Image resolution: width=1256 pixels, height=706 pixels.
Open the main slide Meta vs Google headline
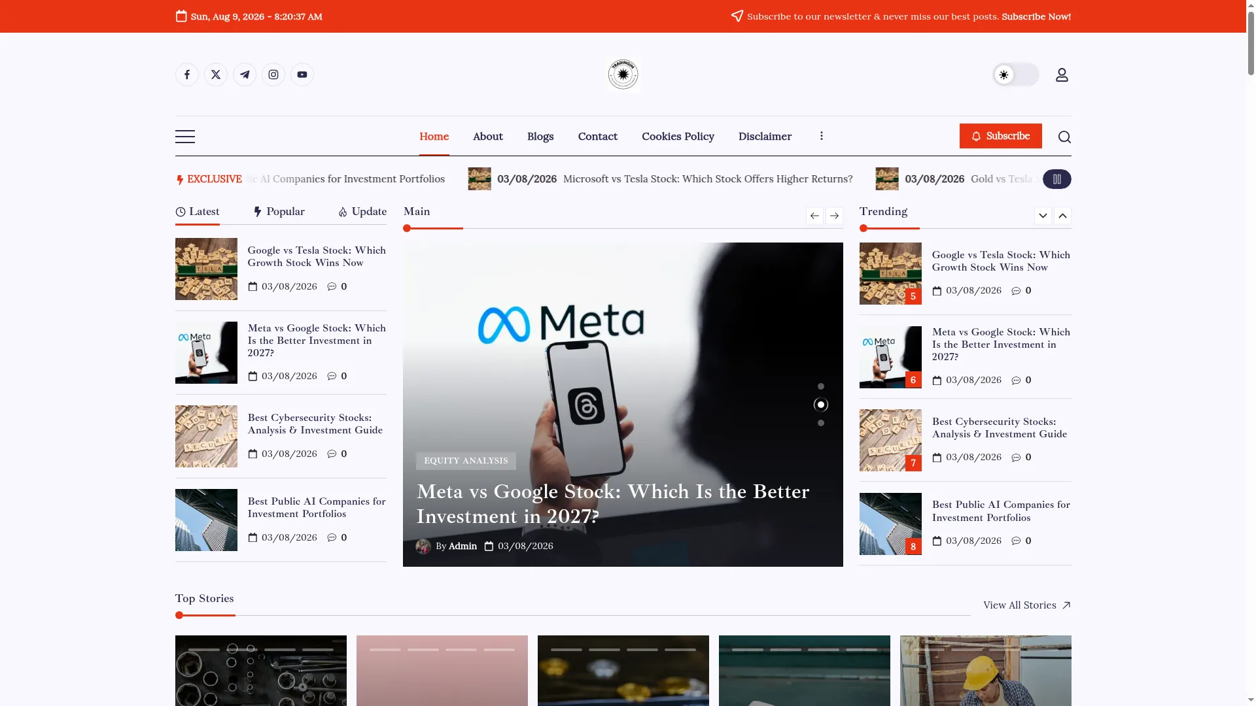point(613,504)
